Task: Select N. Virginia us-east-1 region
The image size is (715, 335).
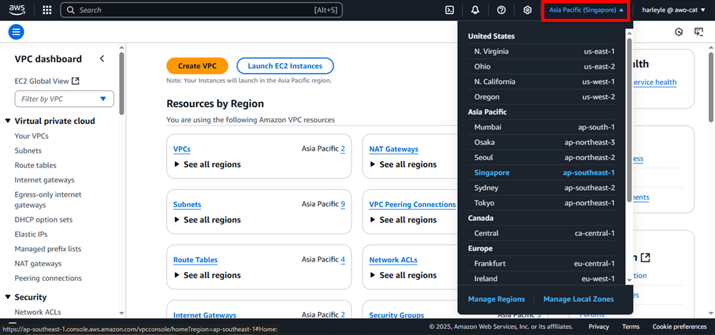Action: point(542,51)
